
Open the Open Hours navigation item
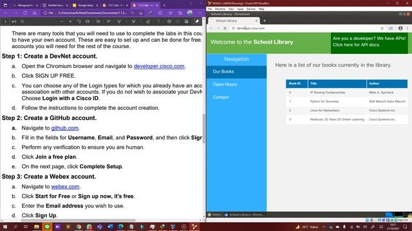coord(236,84)
